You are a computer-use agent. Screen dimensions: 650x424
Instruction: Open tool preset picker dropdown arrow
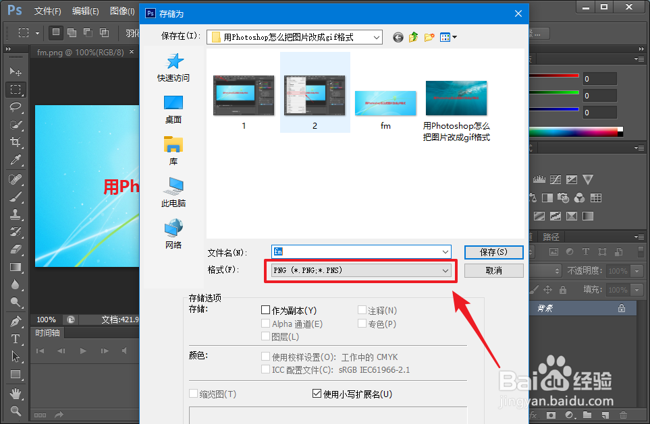point(37,33)
